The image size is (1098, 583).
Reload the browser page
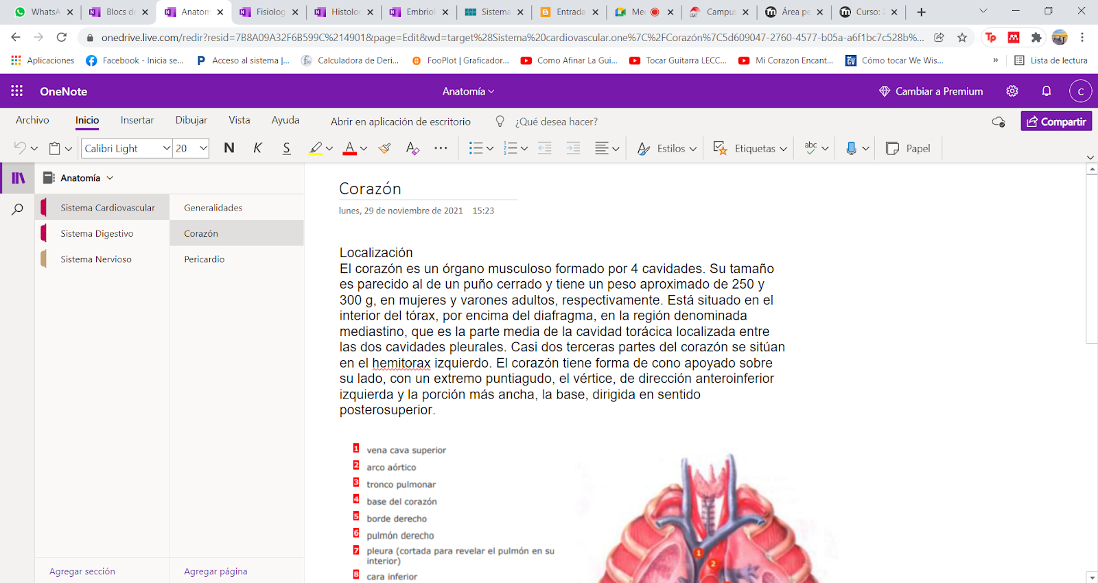pyautogui.click(x=62, y=38)
